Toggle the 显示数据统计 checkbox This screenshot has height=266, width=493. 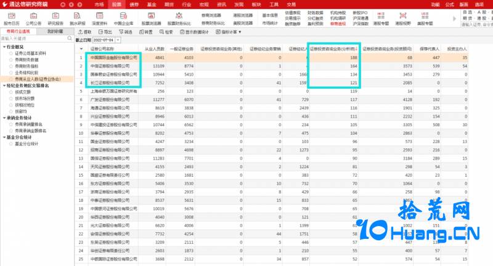click(x=182, y=32)
